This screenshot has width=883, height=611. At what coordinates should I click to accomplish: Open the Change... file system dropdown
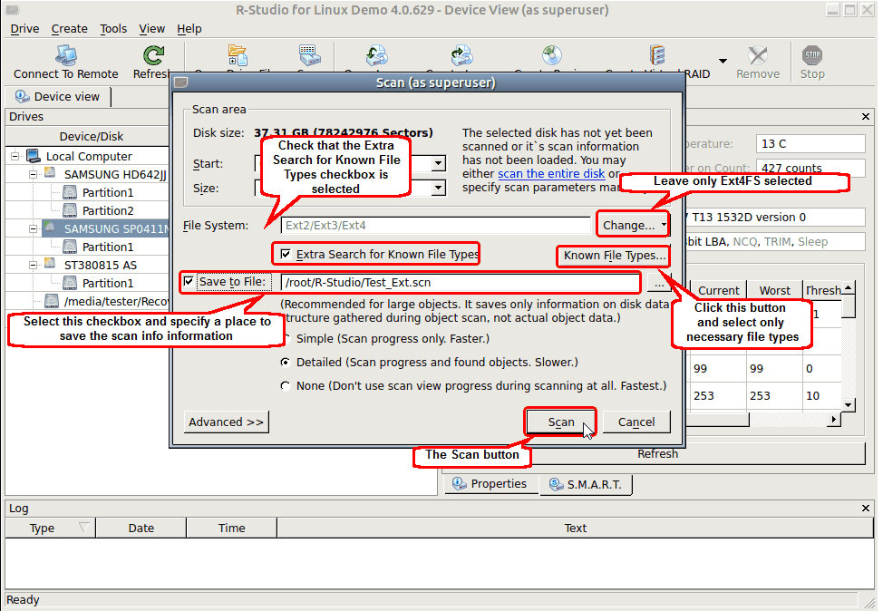(633, 225)
